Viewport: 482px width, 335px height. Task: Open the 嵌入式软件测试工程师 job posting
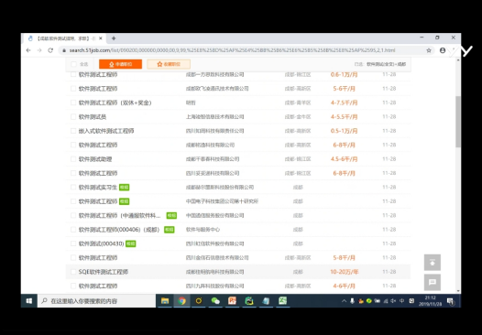[x=106, y=131]
